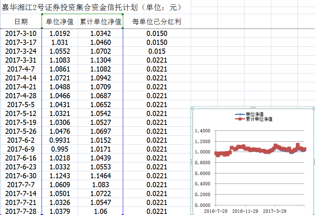Click the red data series line in chart
Screen dimensions: 315x215
tap(260, 150)
